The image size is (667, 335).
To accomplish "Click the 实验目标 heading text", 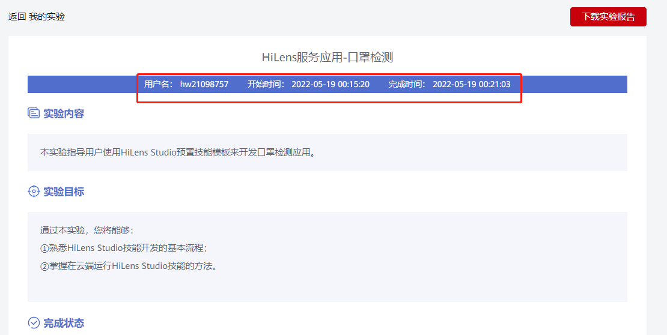I will click(x=64, y=192).
